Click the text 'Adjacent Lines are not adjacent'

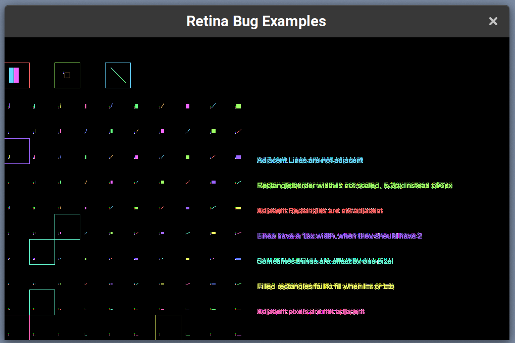pos(309,160)
